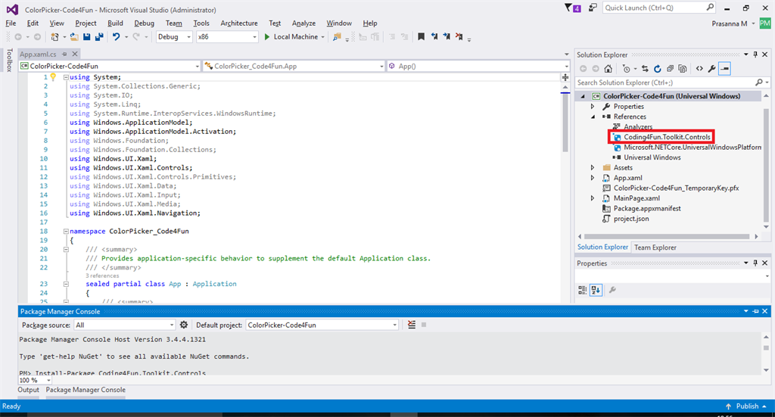Viewport: 775px width, 417px height.
Task: Toggle categorized view in Properties panel
Action: click(x=583, y=289)
